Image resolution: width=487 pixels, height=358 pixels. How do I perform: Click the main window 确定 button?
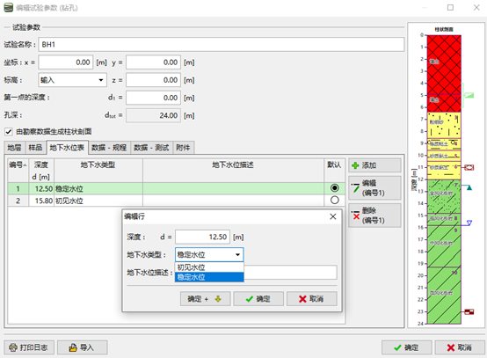tap(406, 347)
